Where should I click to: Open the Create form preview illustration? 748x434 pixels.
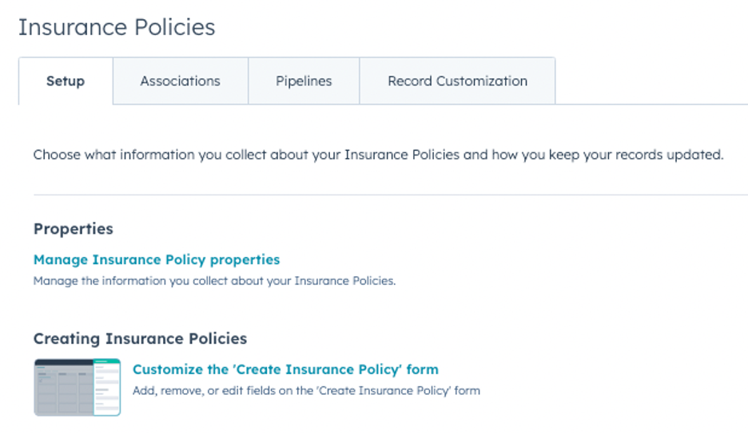tap(77, 387)
